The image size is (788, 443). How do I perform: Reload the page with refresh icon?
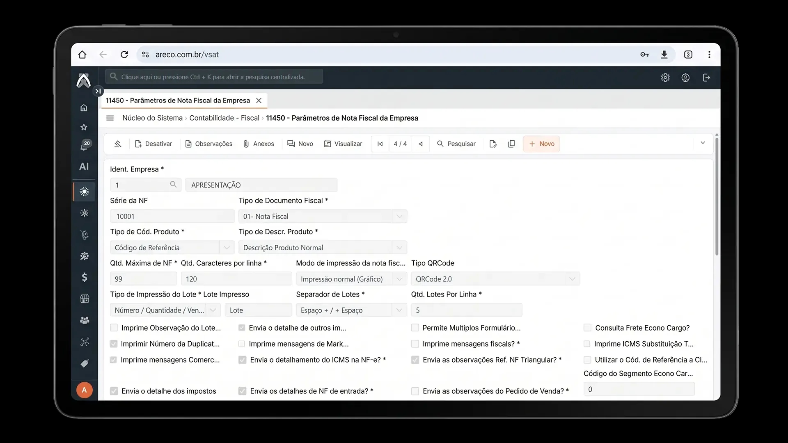click(x=124, y=55)
